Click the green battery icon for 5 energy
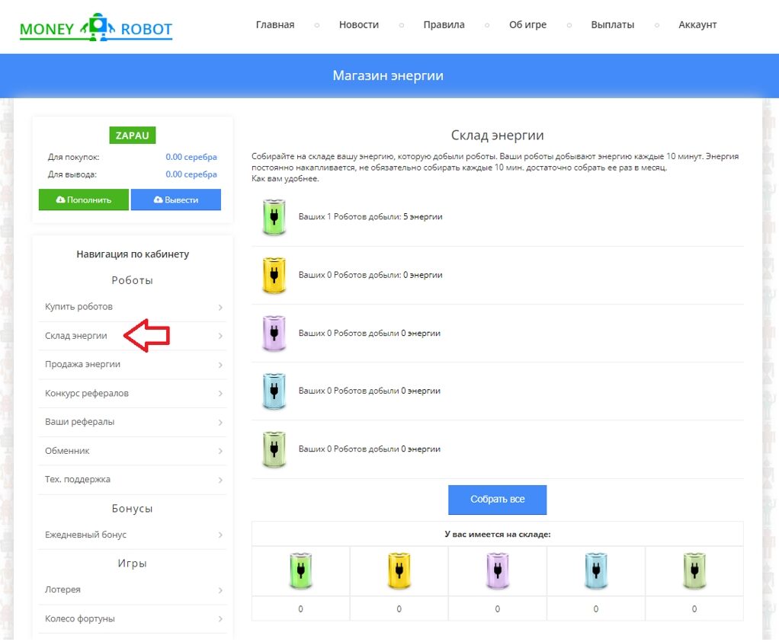779x642 pixels. click(x=274, y=217)
